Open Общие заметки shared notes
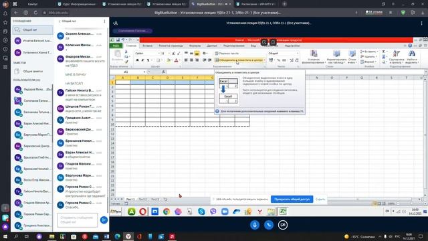Image resolution: width=428 pixels, height=241 pixels. [33, 72]
